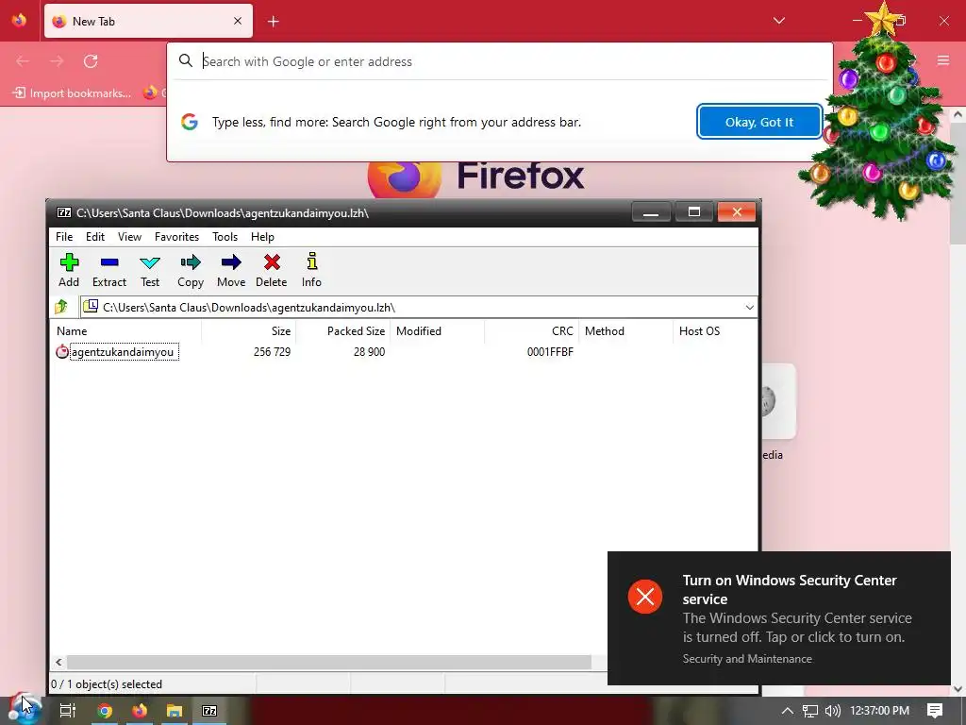Maximize the 7-Zip window

693,212
